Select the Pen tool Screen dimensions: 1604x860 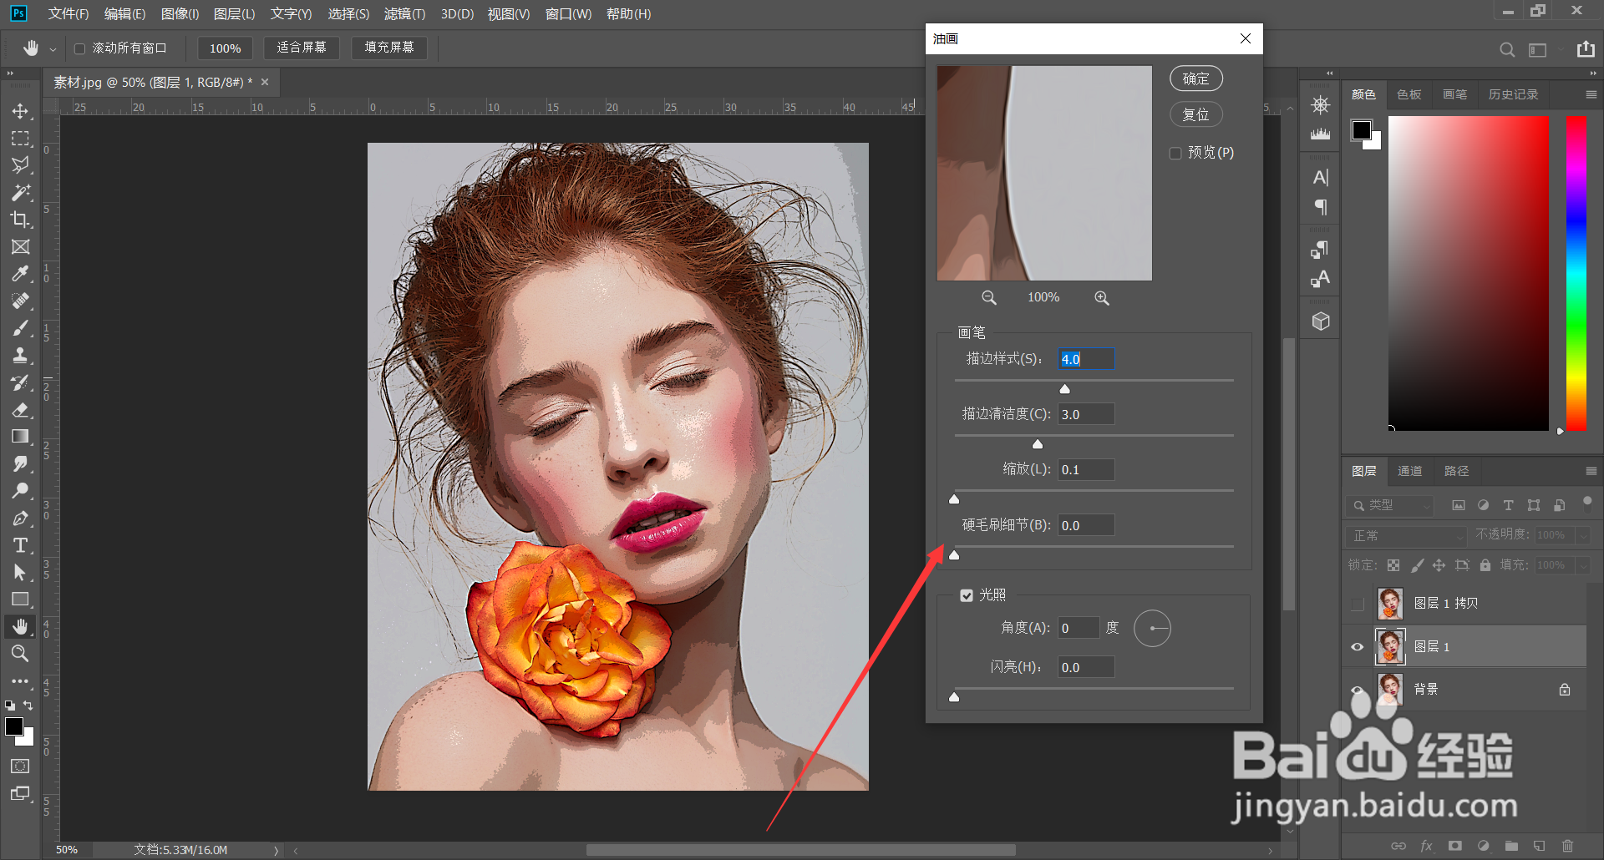(x=20, y=518)
